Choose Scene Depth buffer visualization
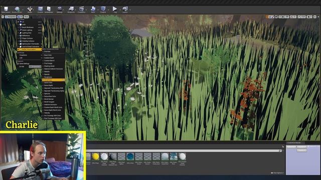Image resolution: width=321 pixels, height=180 pixels. pyautogui.click(x=54, y=85)
